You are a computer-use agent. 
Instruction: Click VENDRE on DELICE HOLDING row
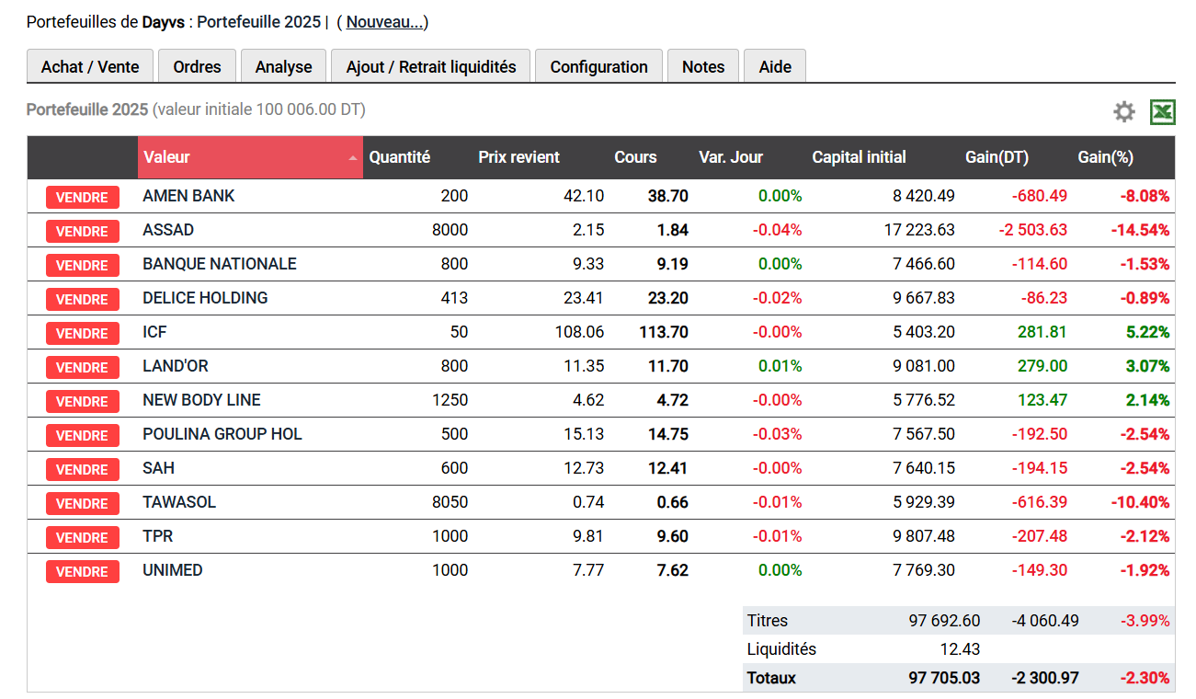(83, 299)
